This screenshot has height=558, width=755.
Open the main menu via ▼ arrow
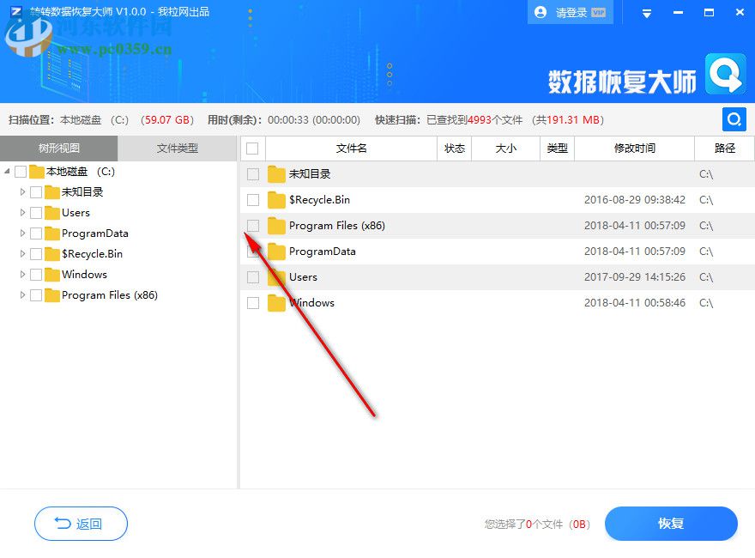tap(646, 12)
